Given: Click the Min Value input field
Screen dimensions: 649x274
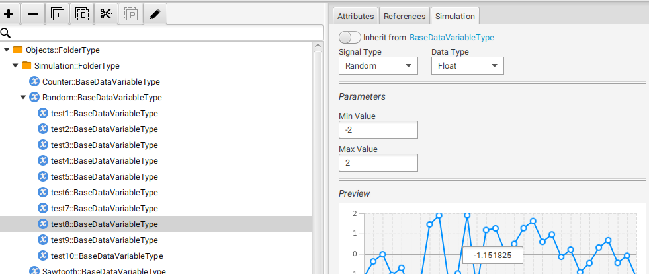Looking at the screenshot, I should pyautogui.click(x=378, y=130).
